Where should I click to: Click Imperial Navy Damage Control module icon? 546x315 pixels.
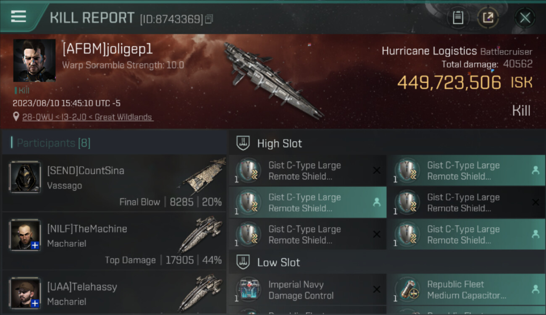[249, 290]
